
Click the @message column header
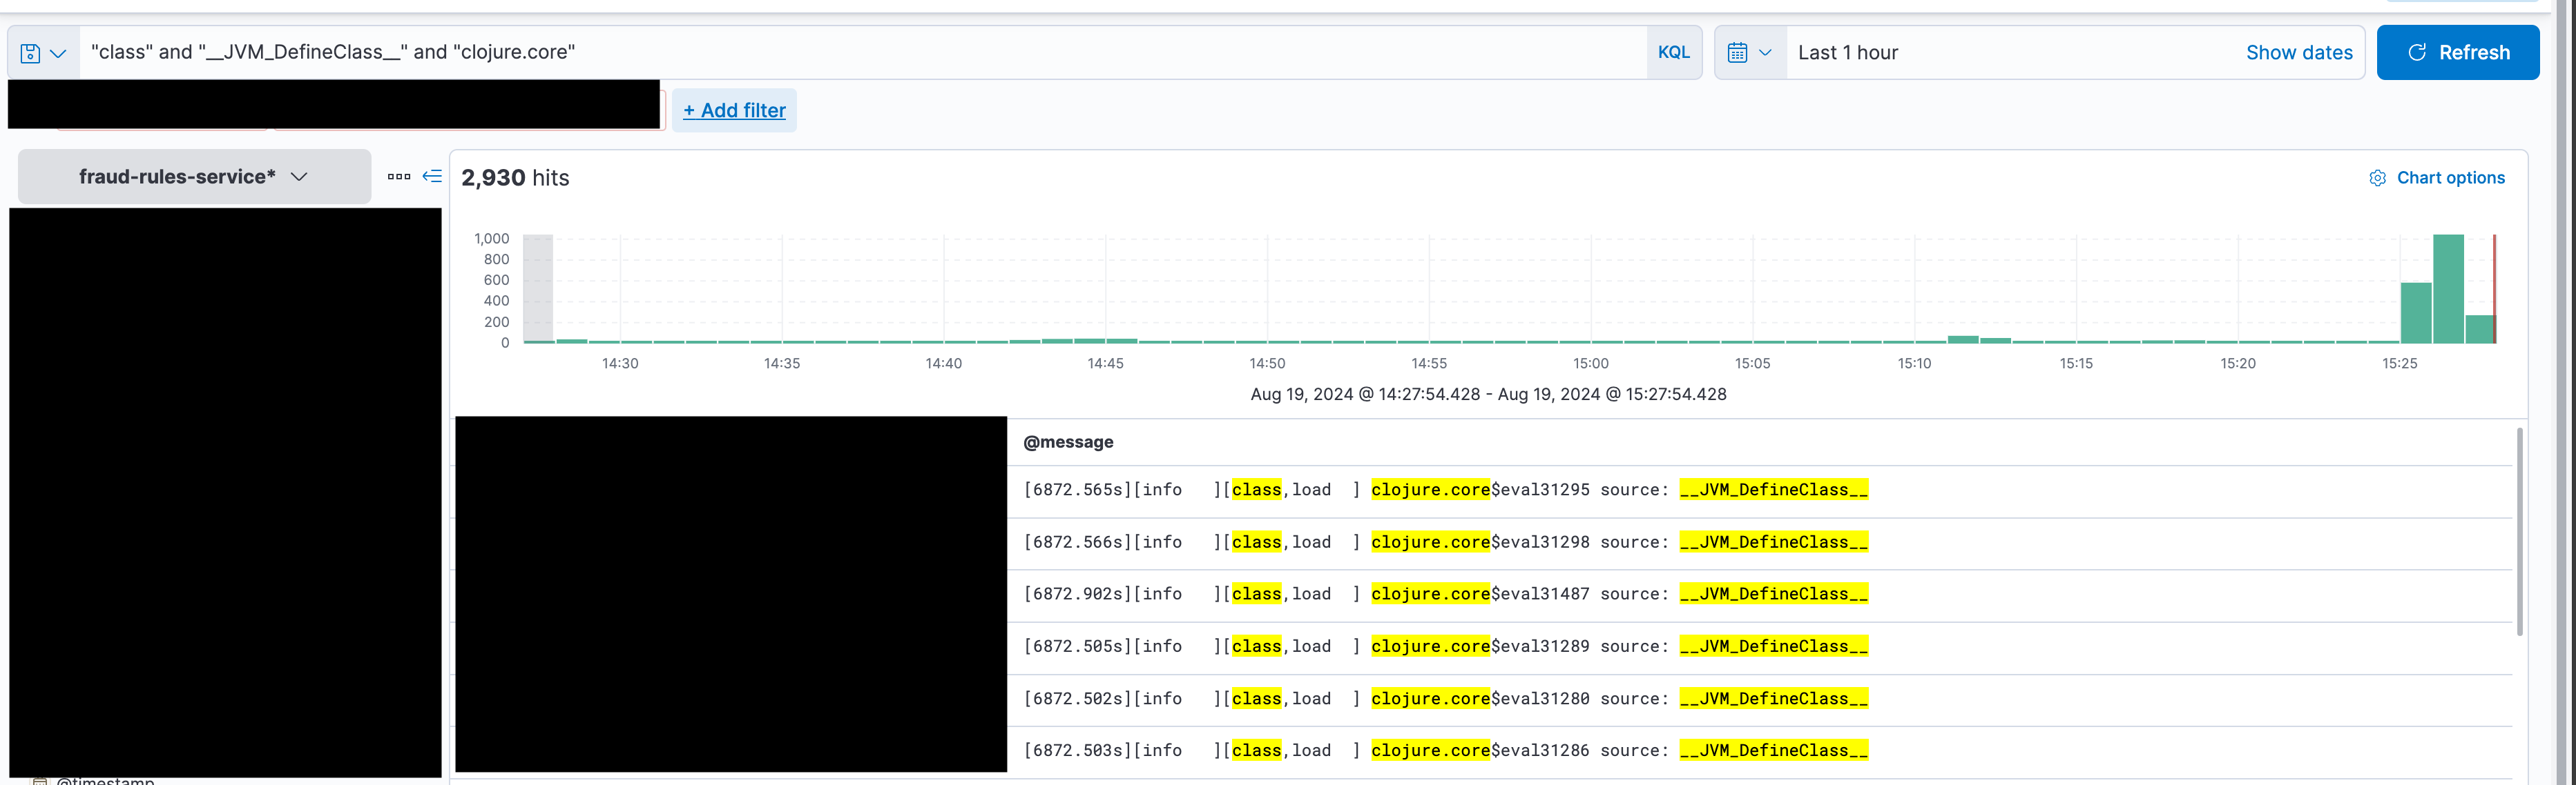(x=1068, y=441)
